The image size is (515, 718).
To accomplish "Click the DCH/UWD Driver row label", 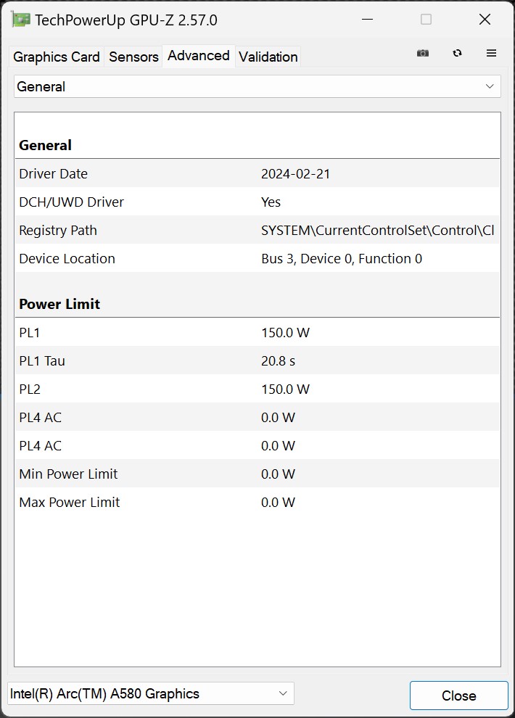I will [71, 202].
